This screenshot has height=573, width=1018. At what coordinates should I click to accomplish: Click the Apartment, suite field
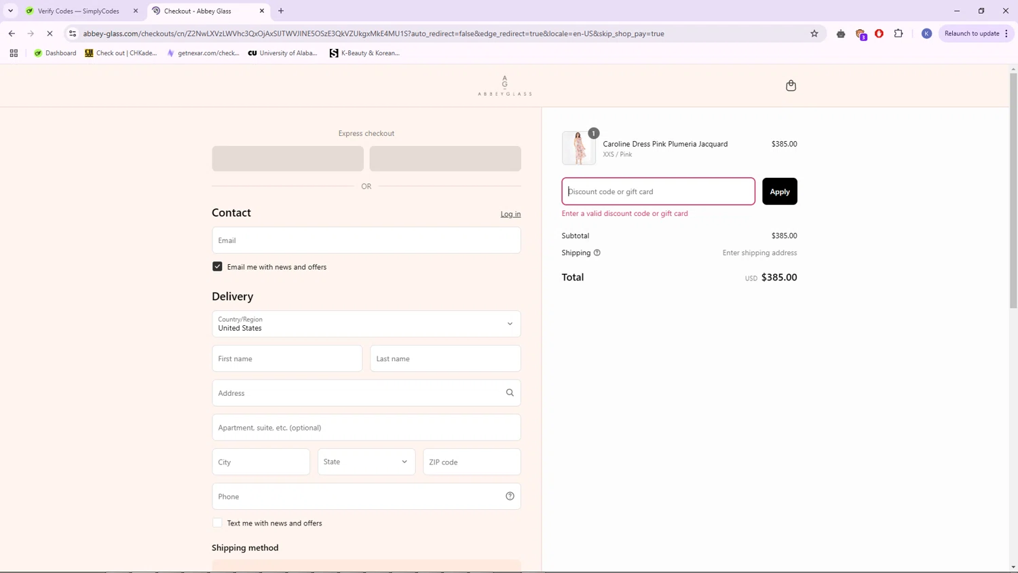click(366, 428)
